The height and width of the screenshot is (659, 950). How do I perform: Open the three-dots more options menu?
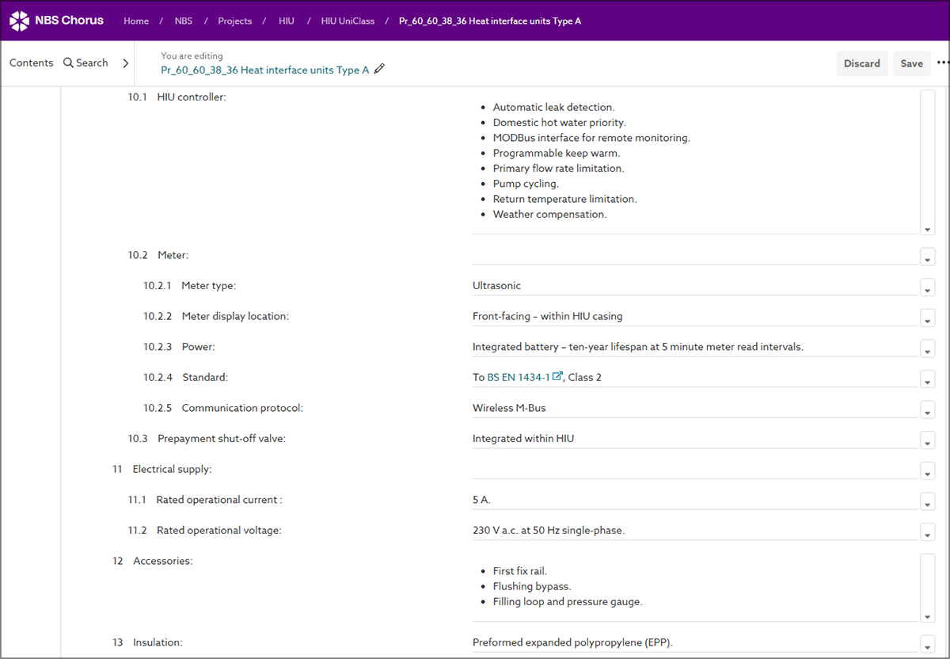pyautogui.click(x=942, y=63)
